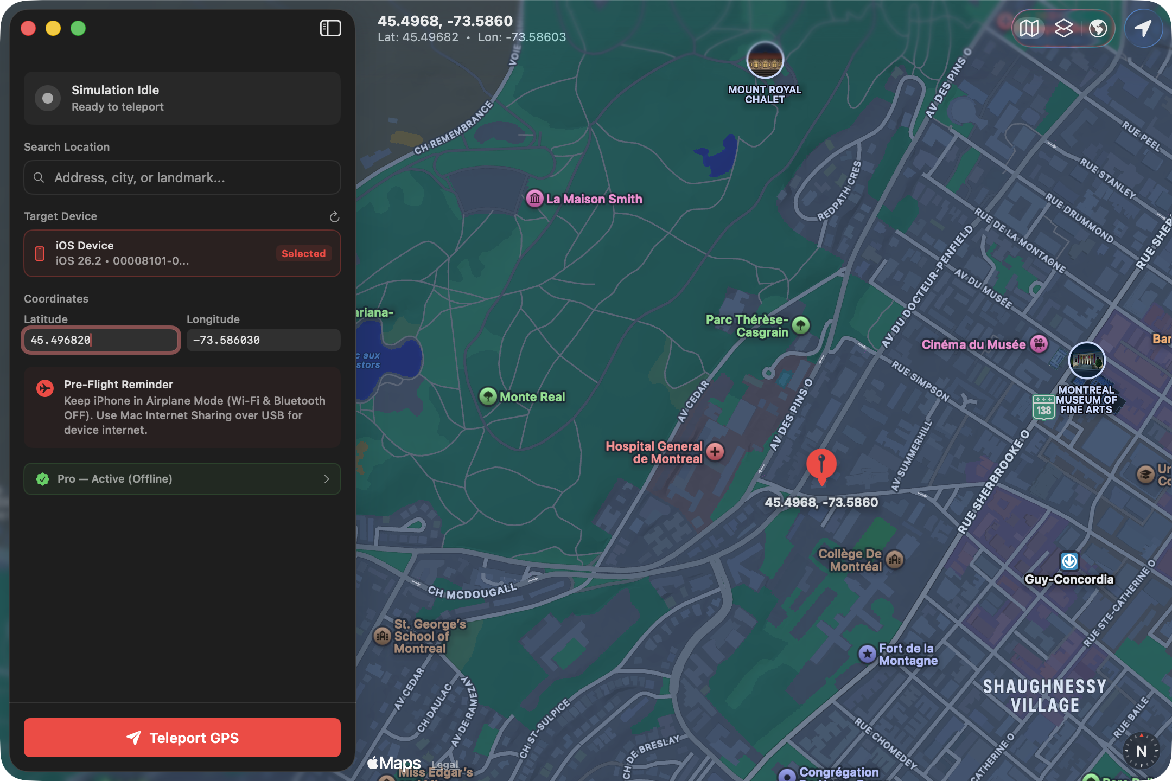
Task: Click Fort de la Montagne star icon
Action: pyautogui.click(x=867, y=654)
